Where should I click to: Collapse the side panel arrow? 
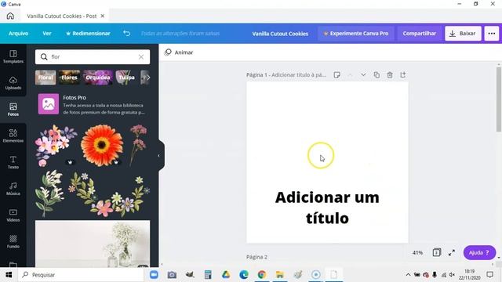click(159, 156)
